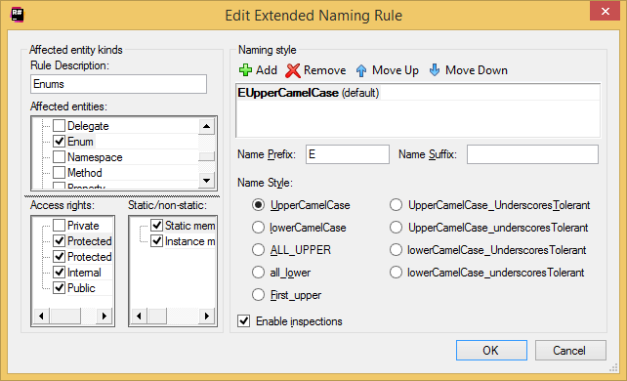Click the ReSharper logo in title bar
Screen dimensions: 627x381
pos(18,15)
